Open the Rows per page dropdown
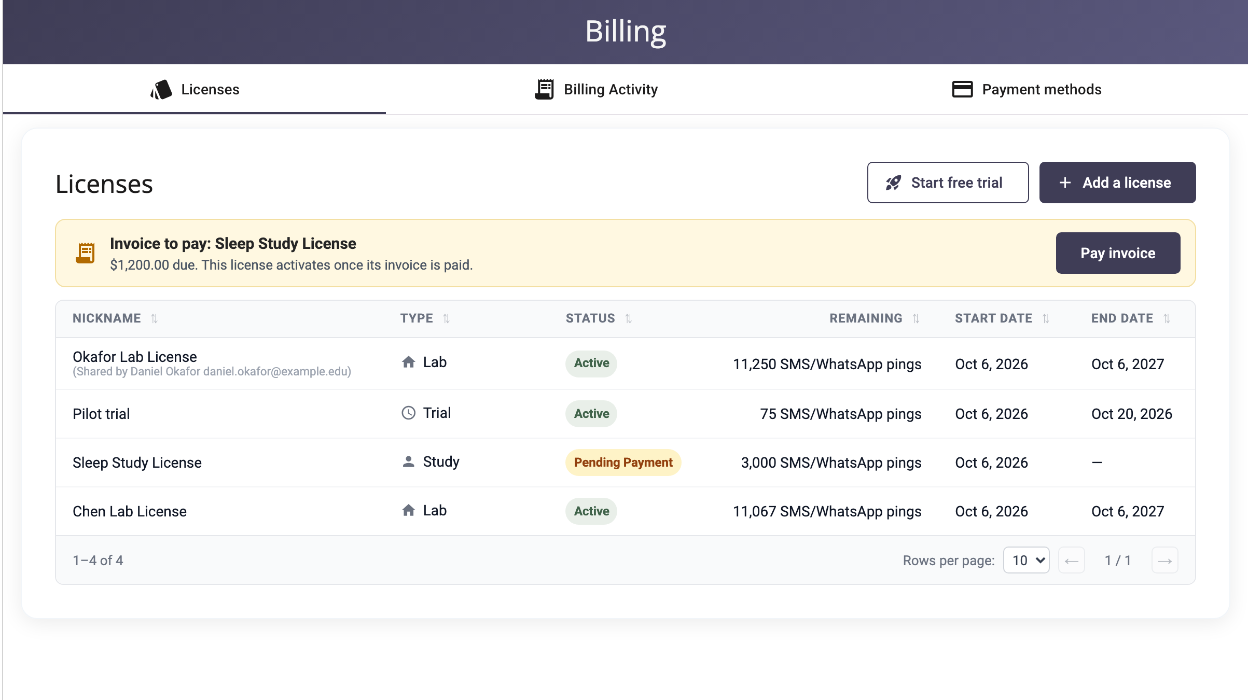 click(x=1027, y=560)
